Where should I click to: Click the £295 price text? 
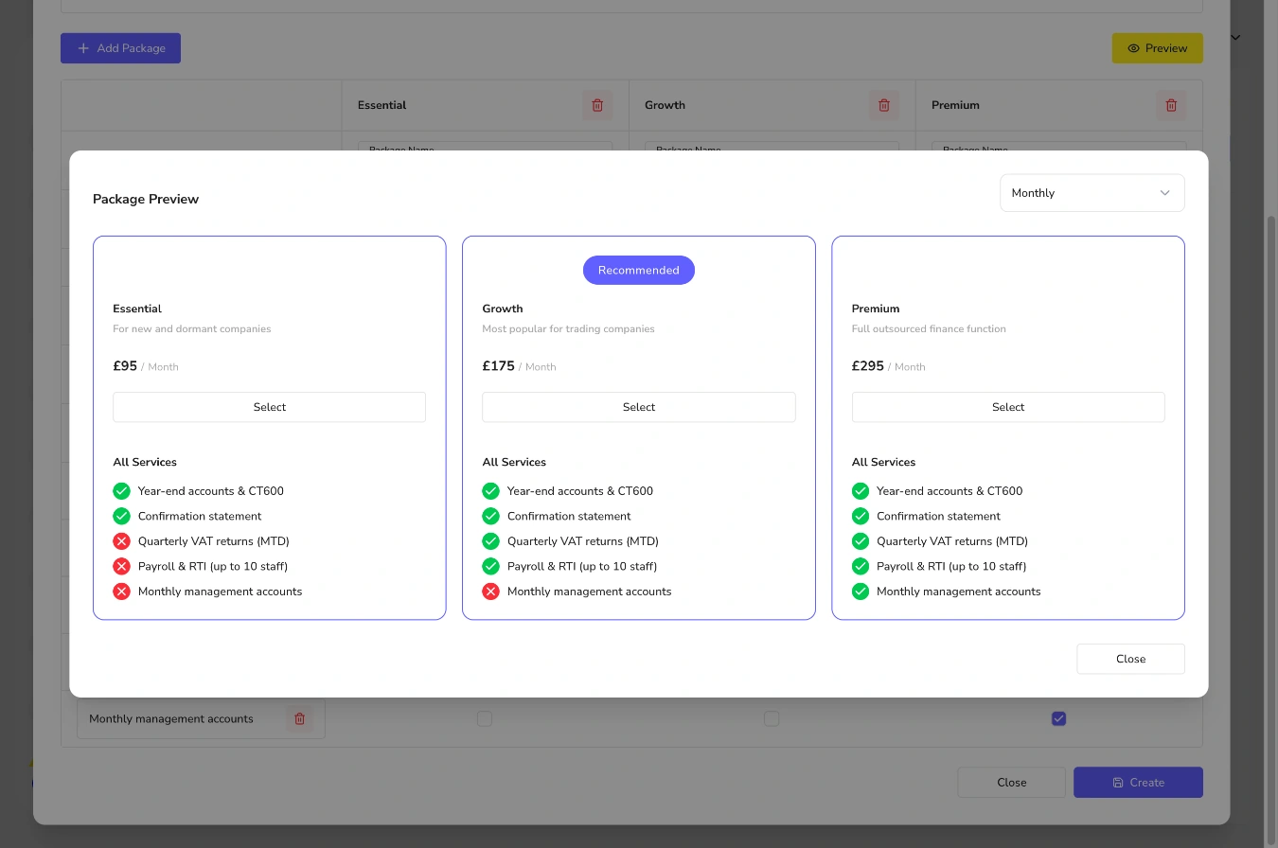pyautogui.click(x=868, y=365)
